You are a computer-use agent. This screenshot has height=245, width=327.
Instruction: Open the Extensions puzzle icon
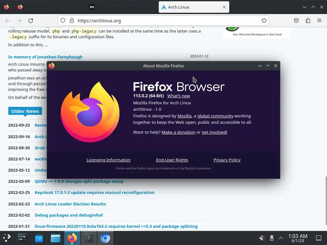[x=308, y=20]
